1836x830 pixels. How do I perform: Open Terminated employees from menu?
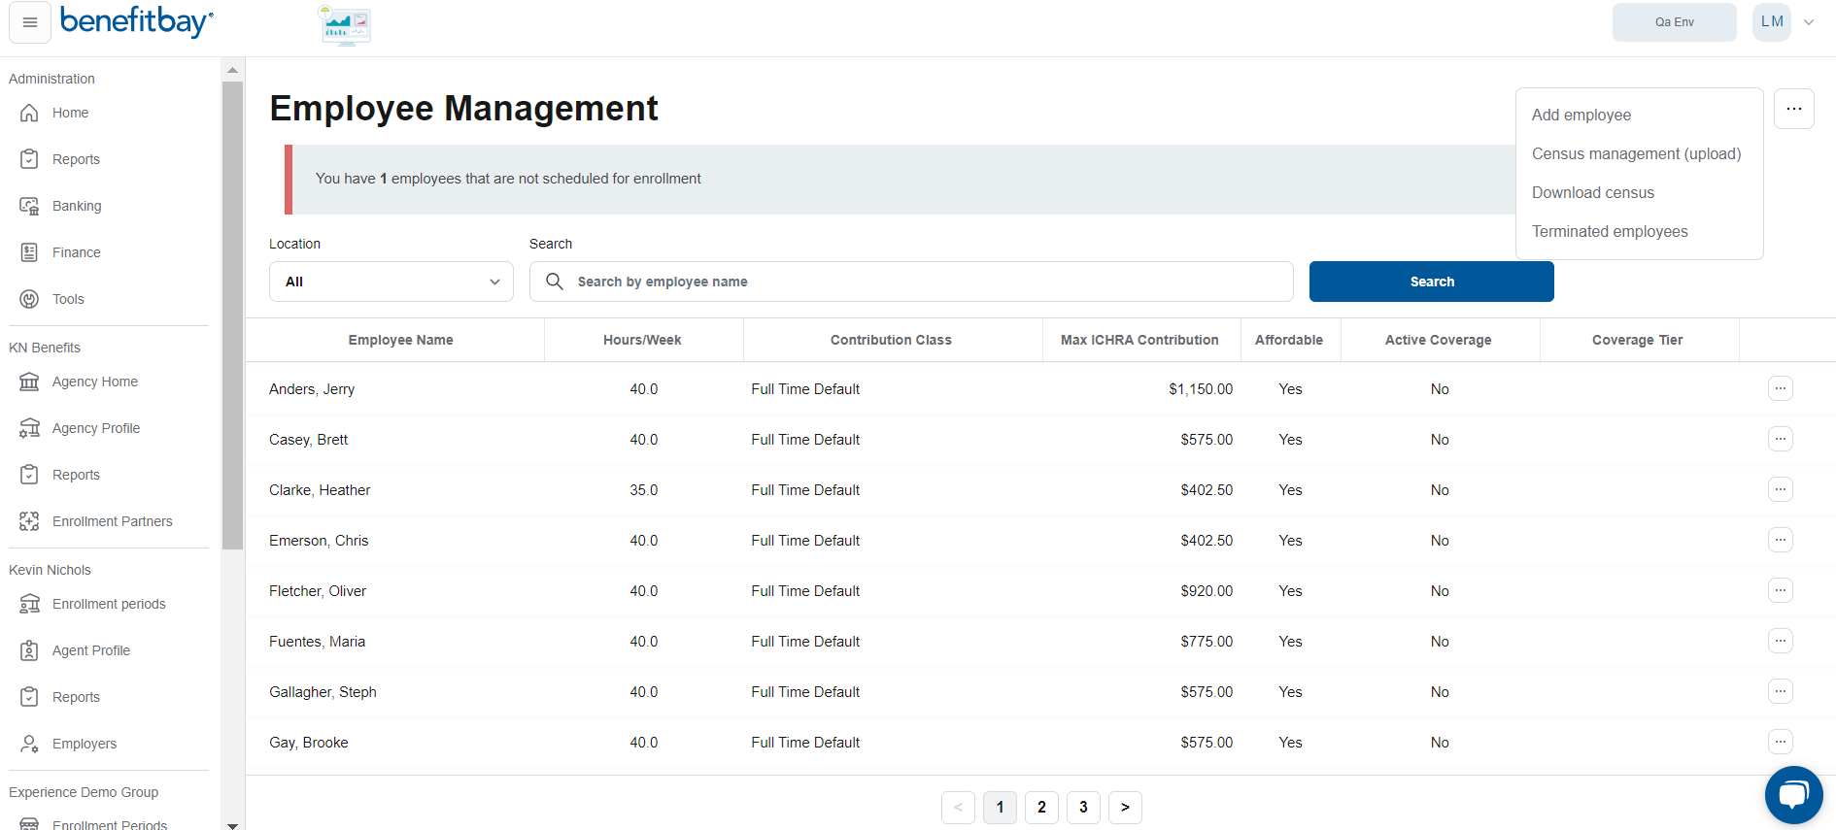pos(1609,231)
